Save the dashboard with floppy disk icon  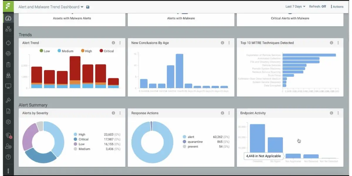coord(88,7)
